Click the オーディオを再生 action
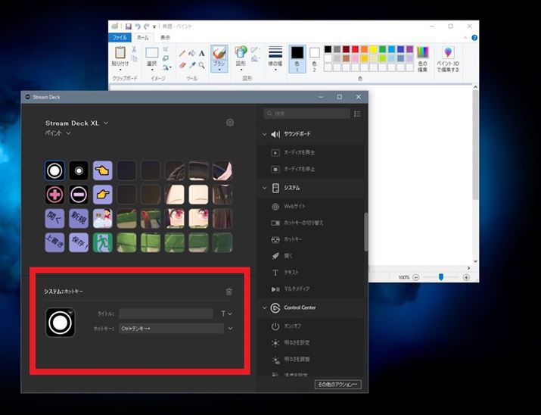The height and width of the screenshot is (415, 541). 300,152
